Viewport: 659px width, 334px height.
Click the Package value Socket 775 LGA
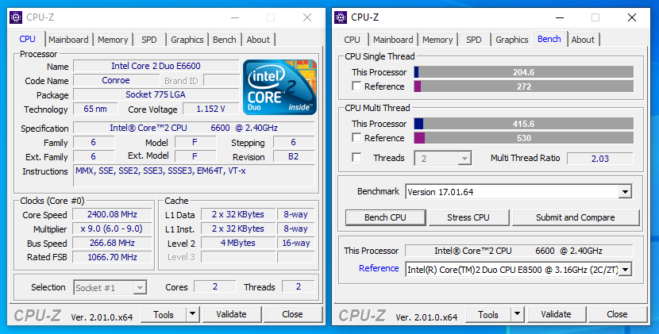coord(156,94)
